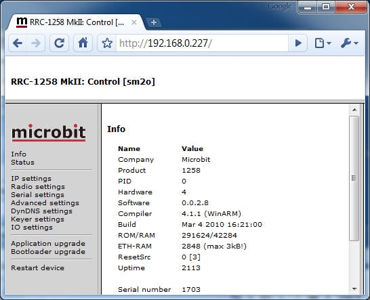The image size is (370, 300).
Task: Maximize the browser window
Action: (326, 7)
